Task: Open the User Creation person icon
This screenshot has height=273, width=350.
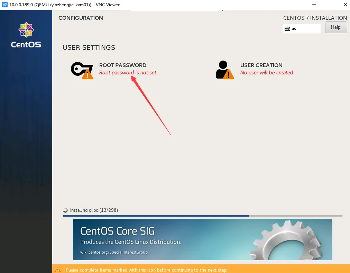Action: tap(225, 70)
